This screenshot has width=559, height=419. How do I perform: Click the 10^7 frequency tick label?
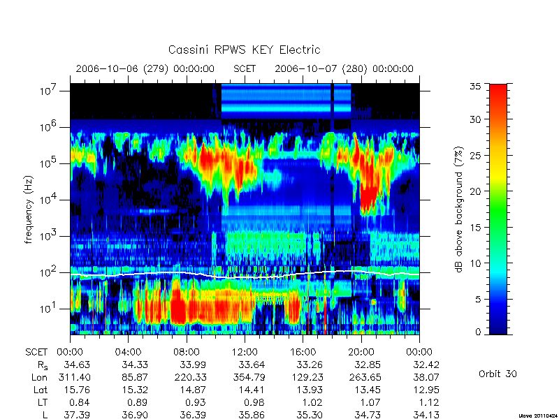tap(48, 91)
